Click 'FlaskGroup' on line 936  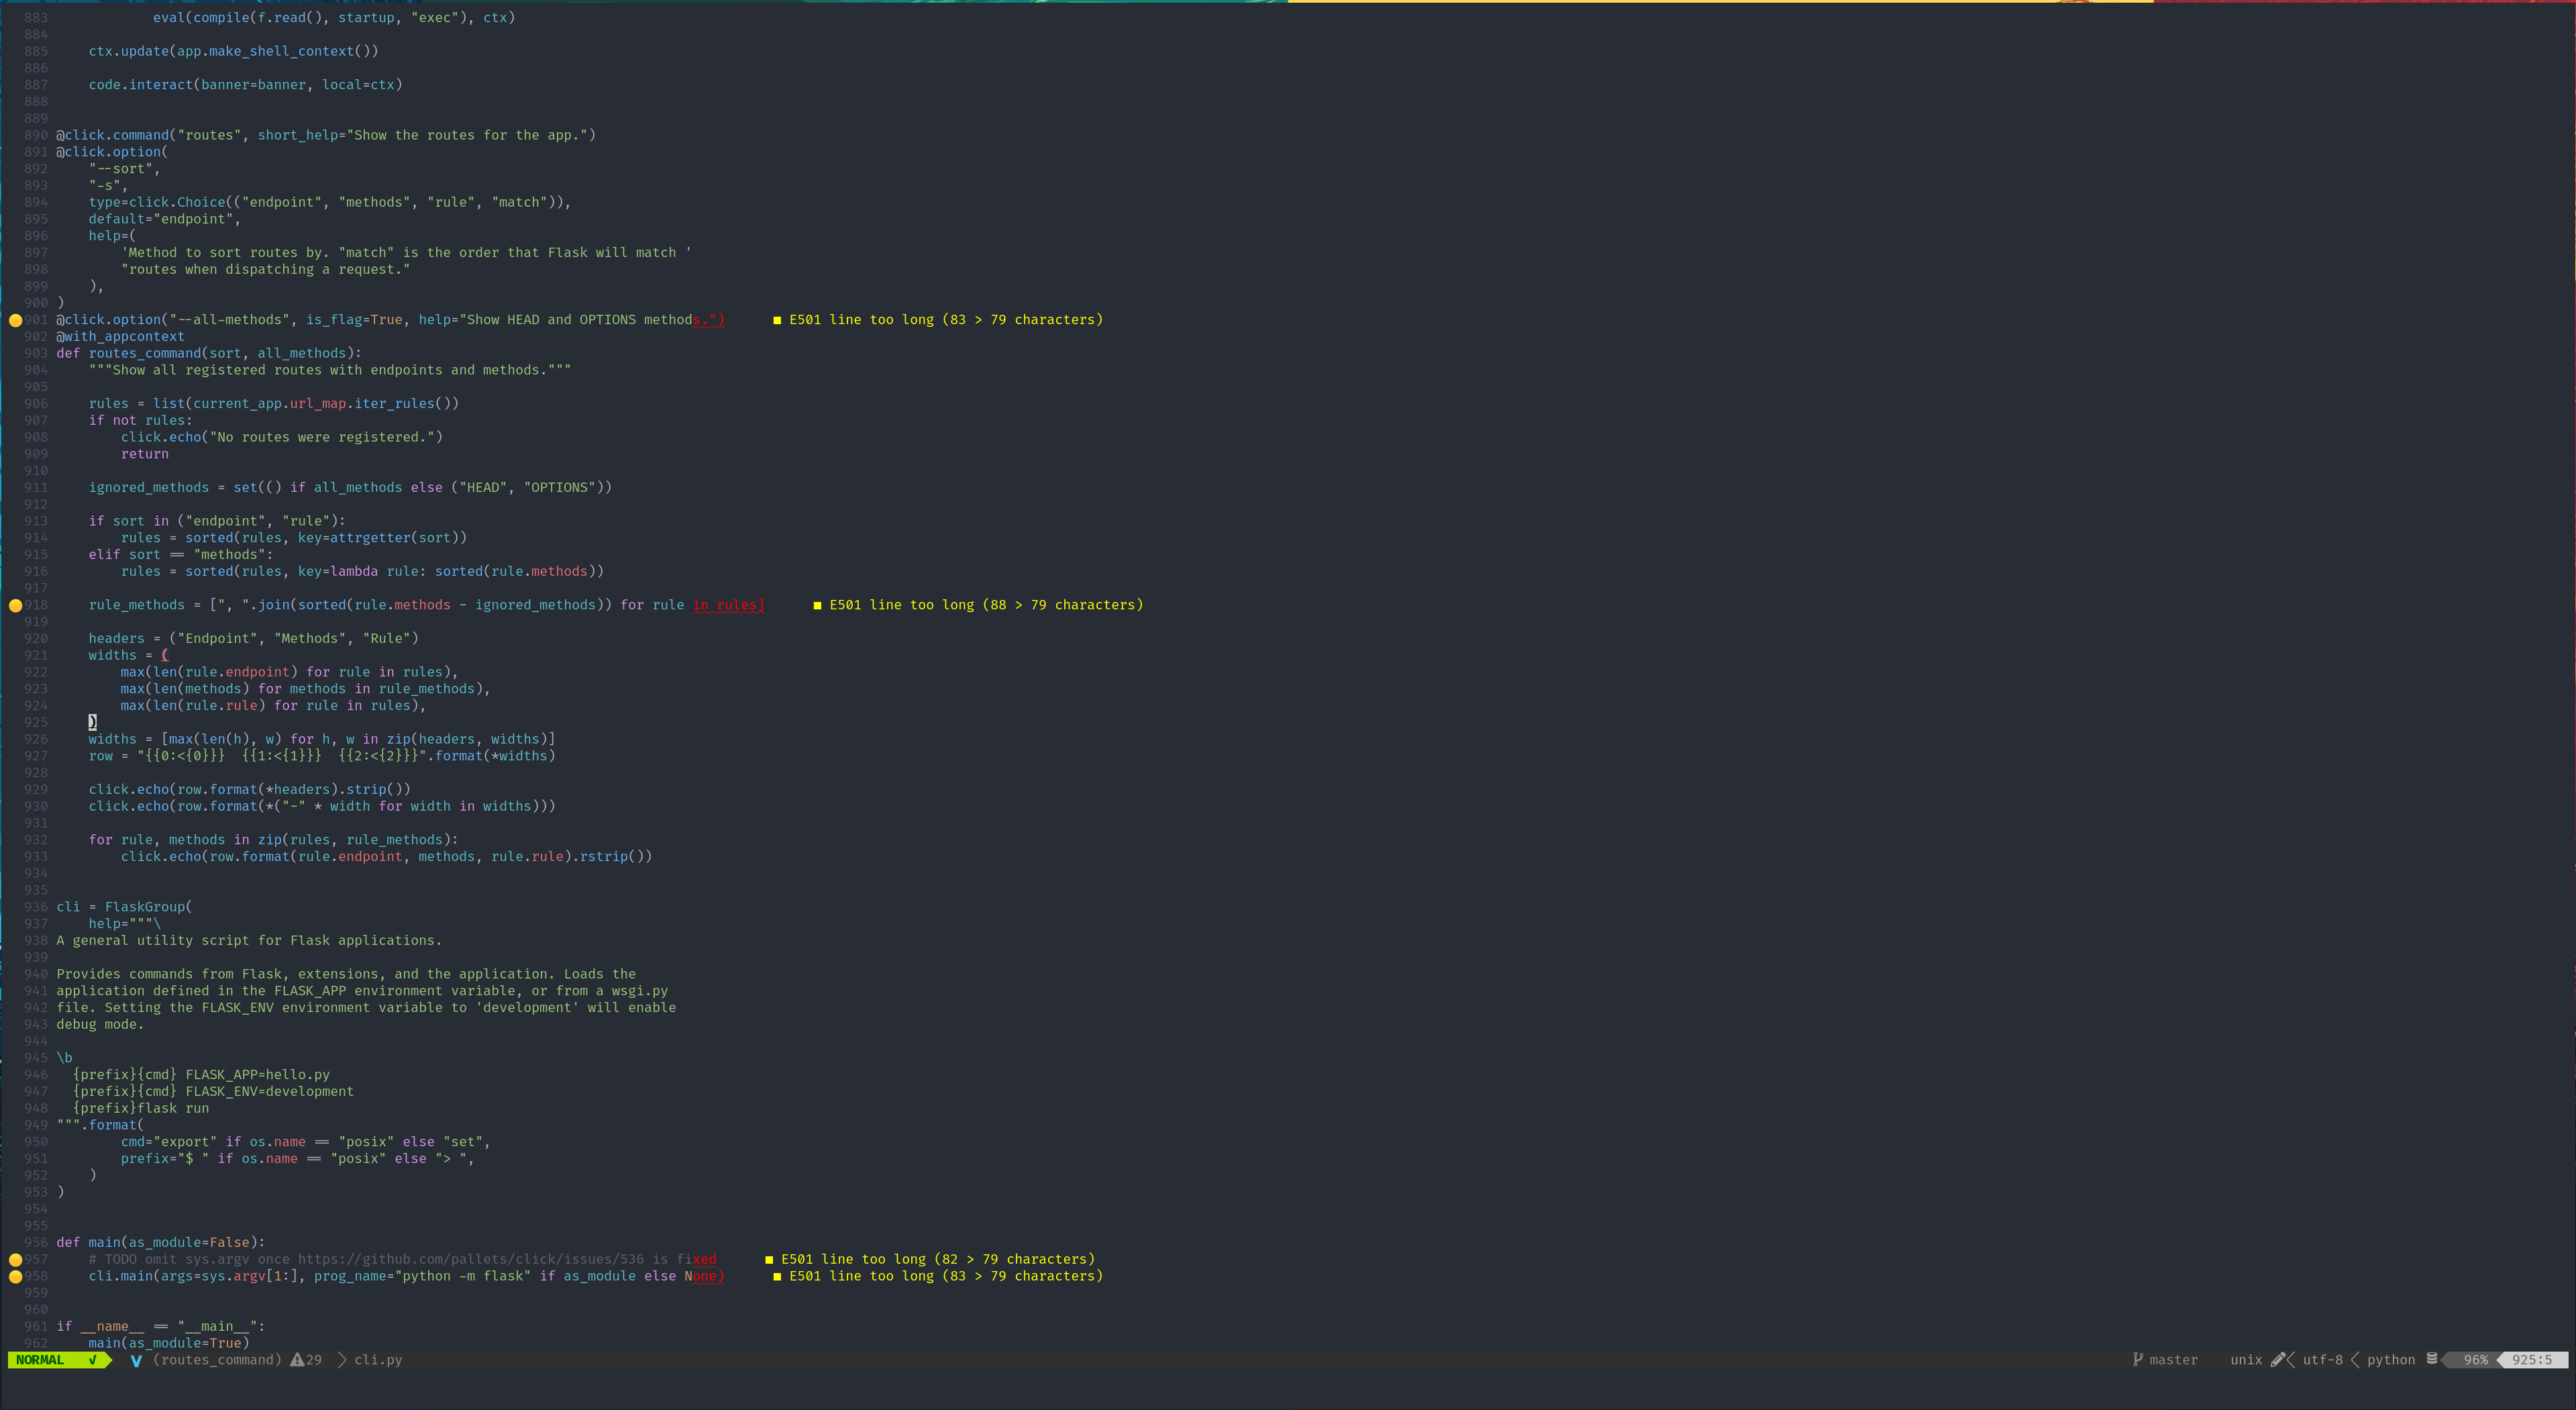coord(145,907)
